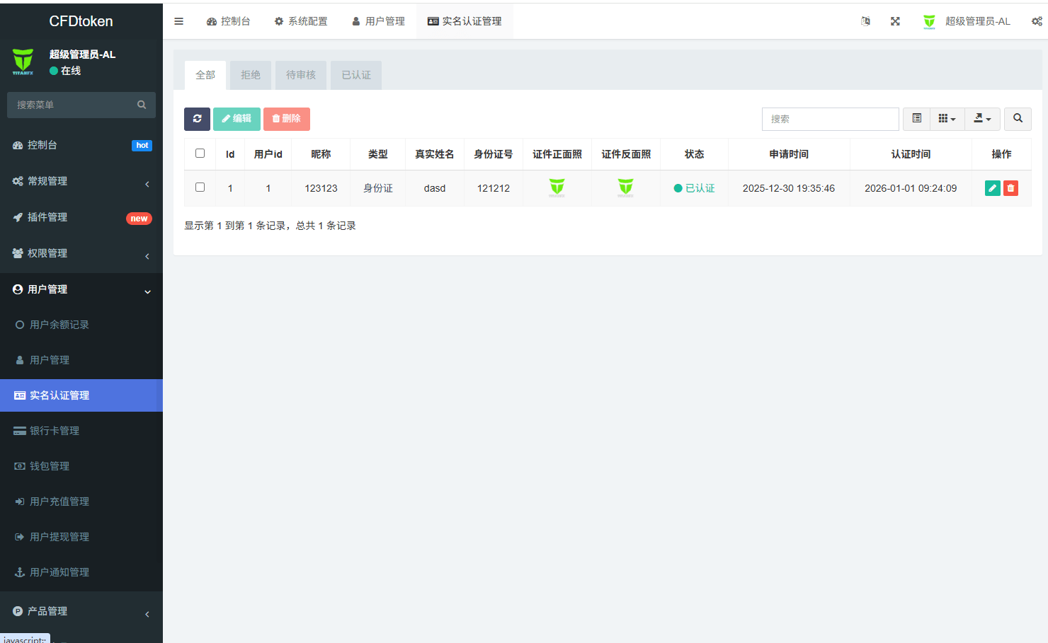Viewport: 1048px width, 643px height.
Task: Toggle fullscreen with the expand arrows icon
Action: click(895, 21)
